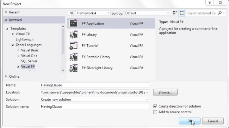Viewport: 229px width, 128px height.
Task: Click the Cancel button
Action: [x=213, y=121]
